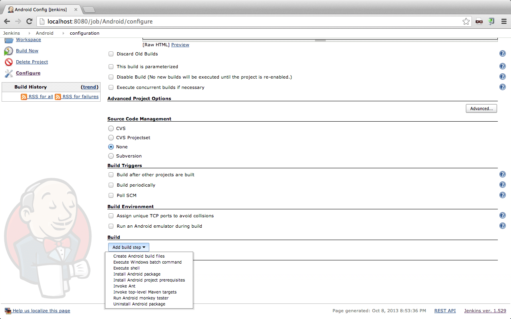Select Subversion as source code management
This screenshot has width=511, height=319.
coord(111,156)
